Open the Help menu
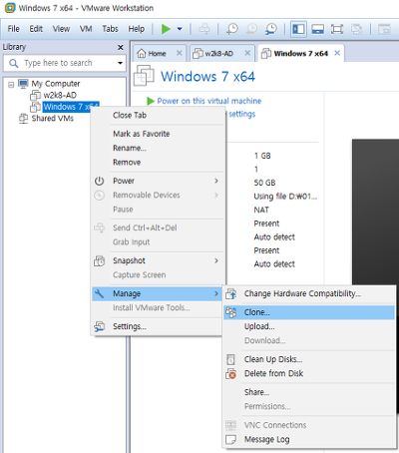399x453 pixels. [x=137, y=29]
